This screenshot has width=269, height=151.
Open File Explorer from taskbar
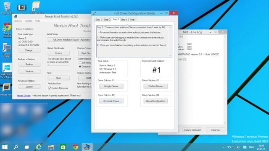click(51, 147)
